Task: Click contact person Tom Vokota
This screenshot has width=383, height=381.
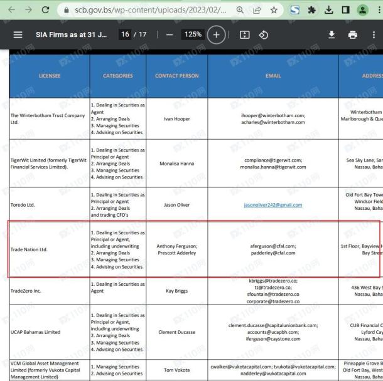Action: (x=177, y=370)
